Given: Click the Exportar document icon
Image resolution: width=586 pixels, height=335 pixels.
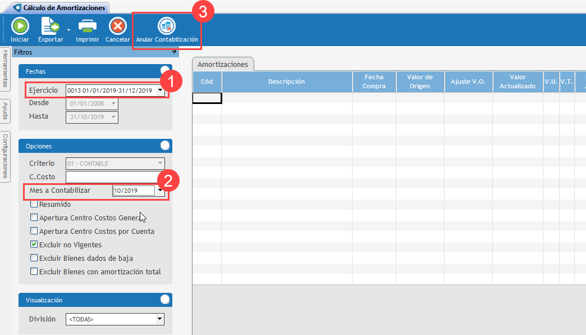Looking at the screenshot, I should click(50, 26).
